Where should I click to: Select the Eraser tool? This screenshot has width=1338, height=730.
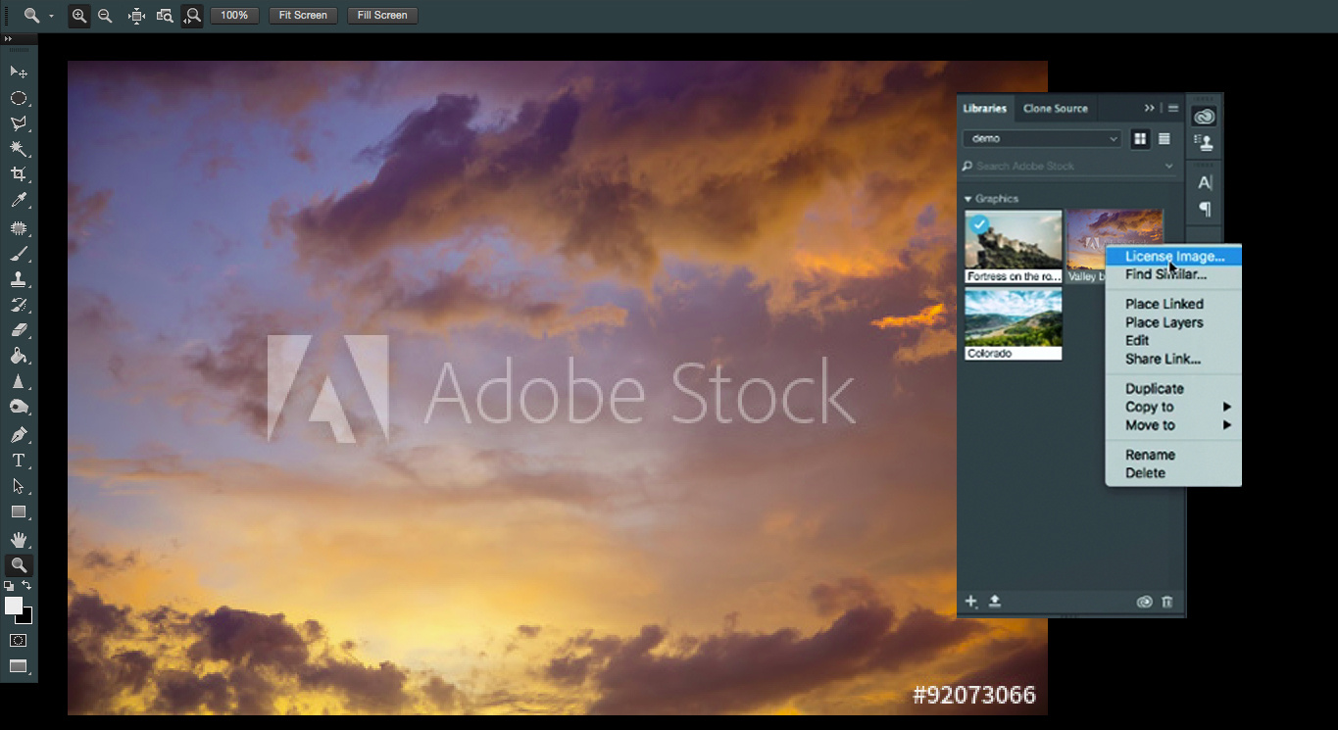pos(18,331)
